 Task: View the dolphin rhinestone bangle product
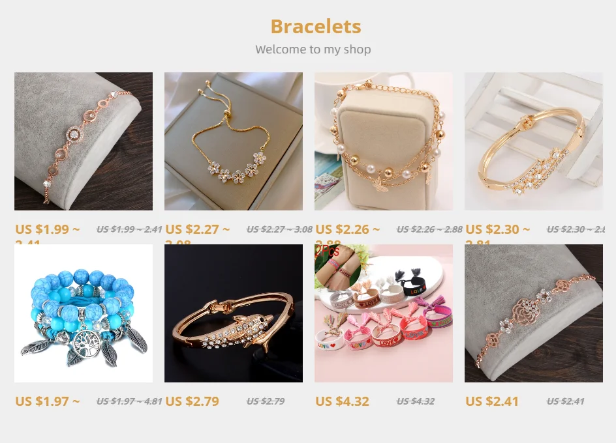pyautogui.click(x=234, y=313)
